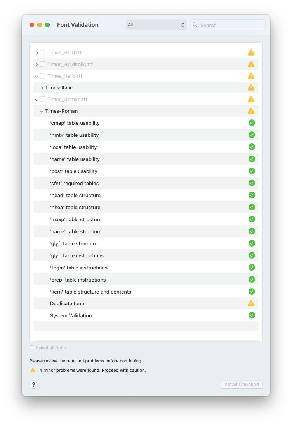Expand the Times_Bold.ttf row

tap(37, 53)
